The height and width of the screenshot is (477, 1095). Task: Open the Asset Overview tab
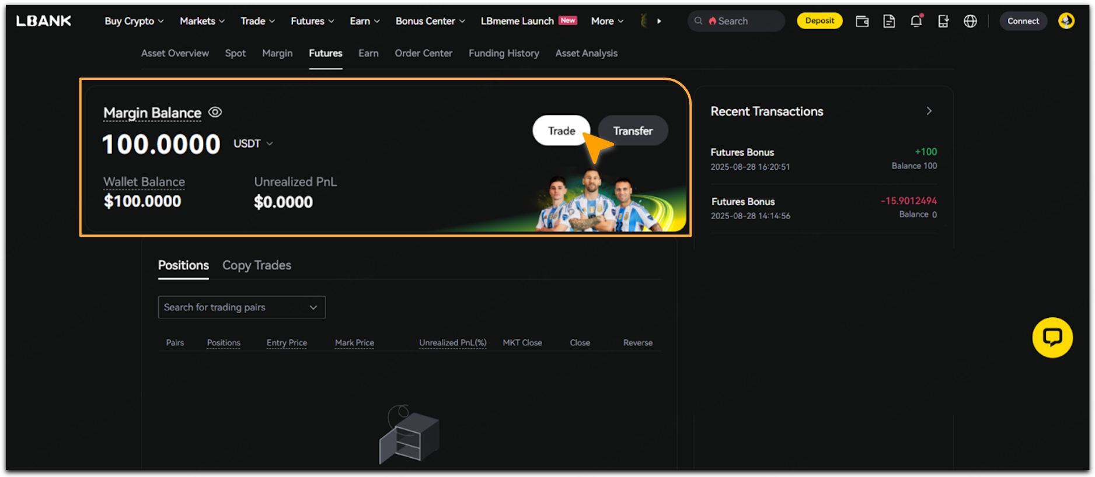[x=175, y=53]
